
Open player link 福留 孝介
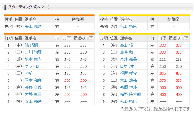coord(128,73)
